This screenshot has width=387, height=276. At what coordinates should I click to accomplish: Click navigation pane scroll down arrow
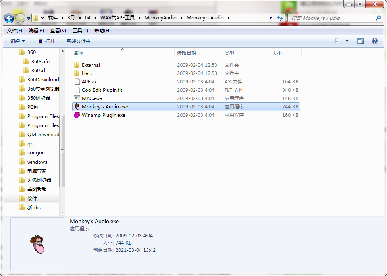pyautogui.click(x=62, y=212)
